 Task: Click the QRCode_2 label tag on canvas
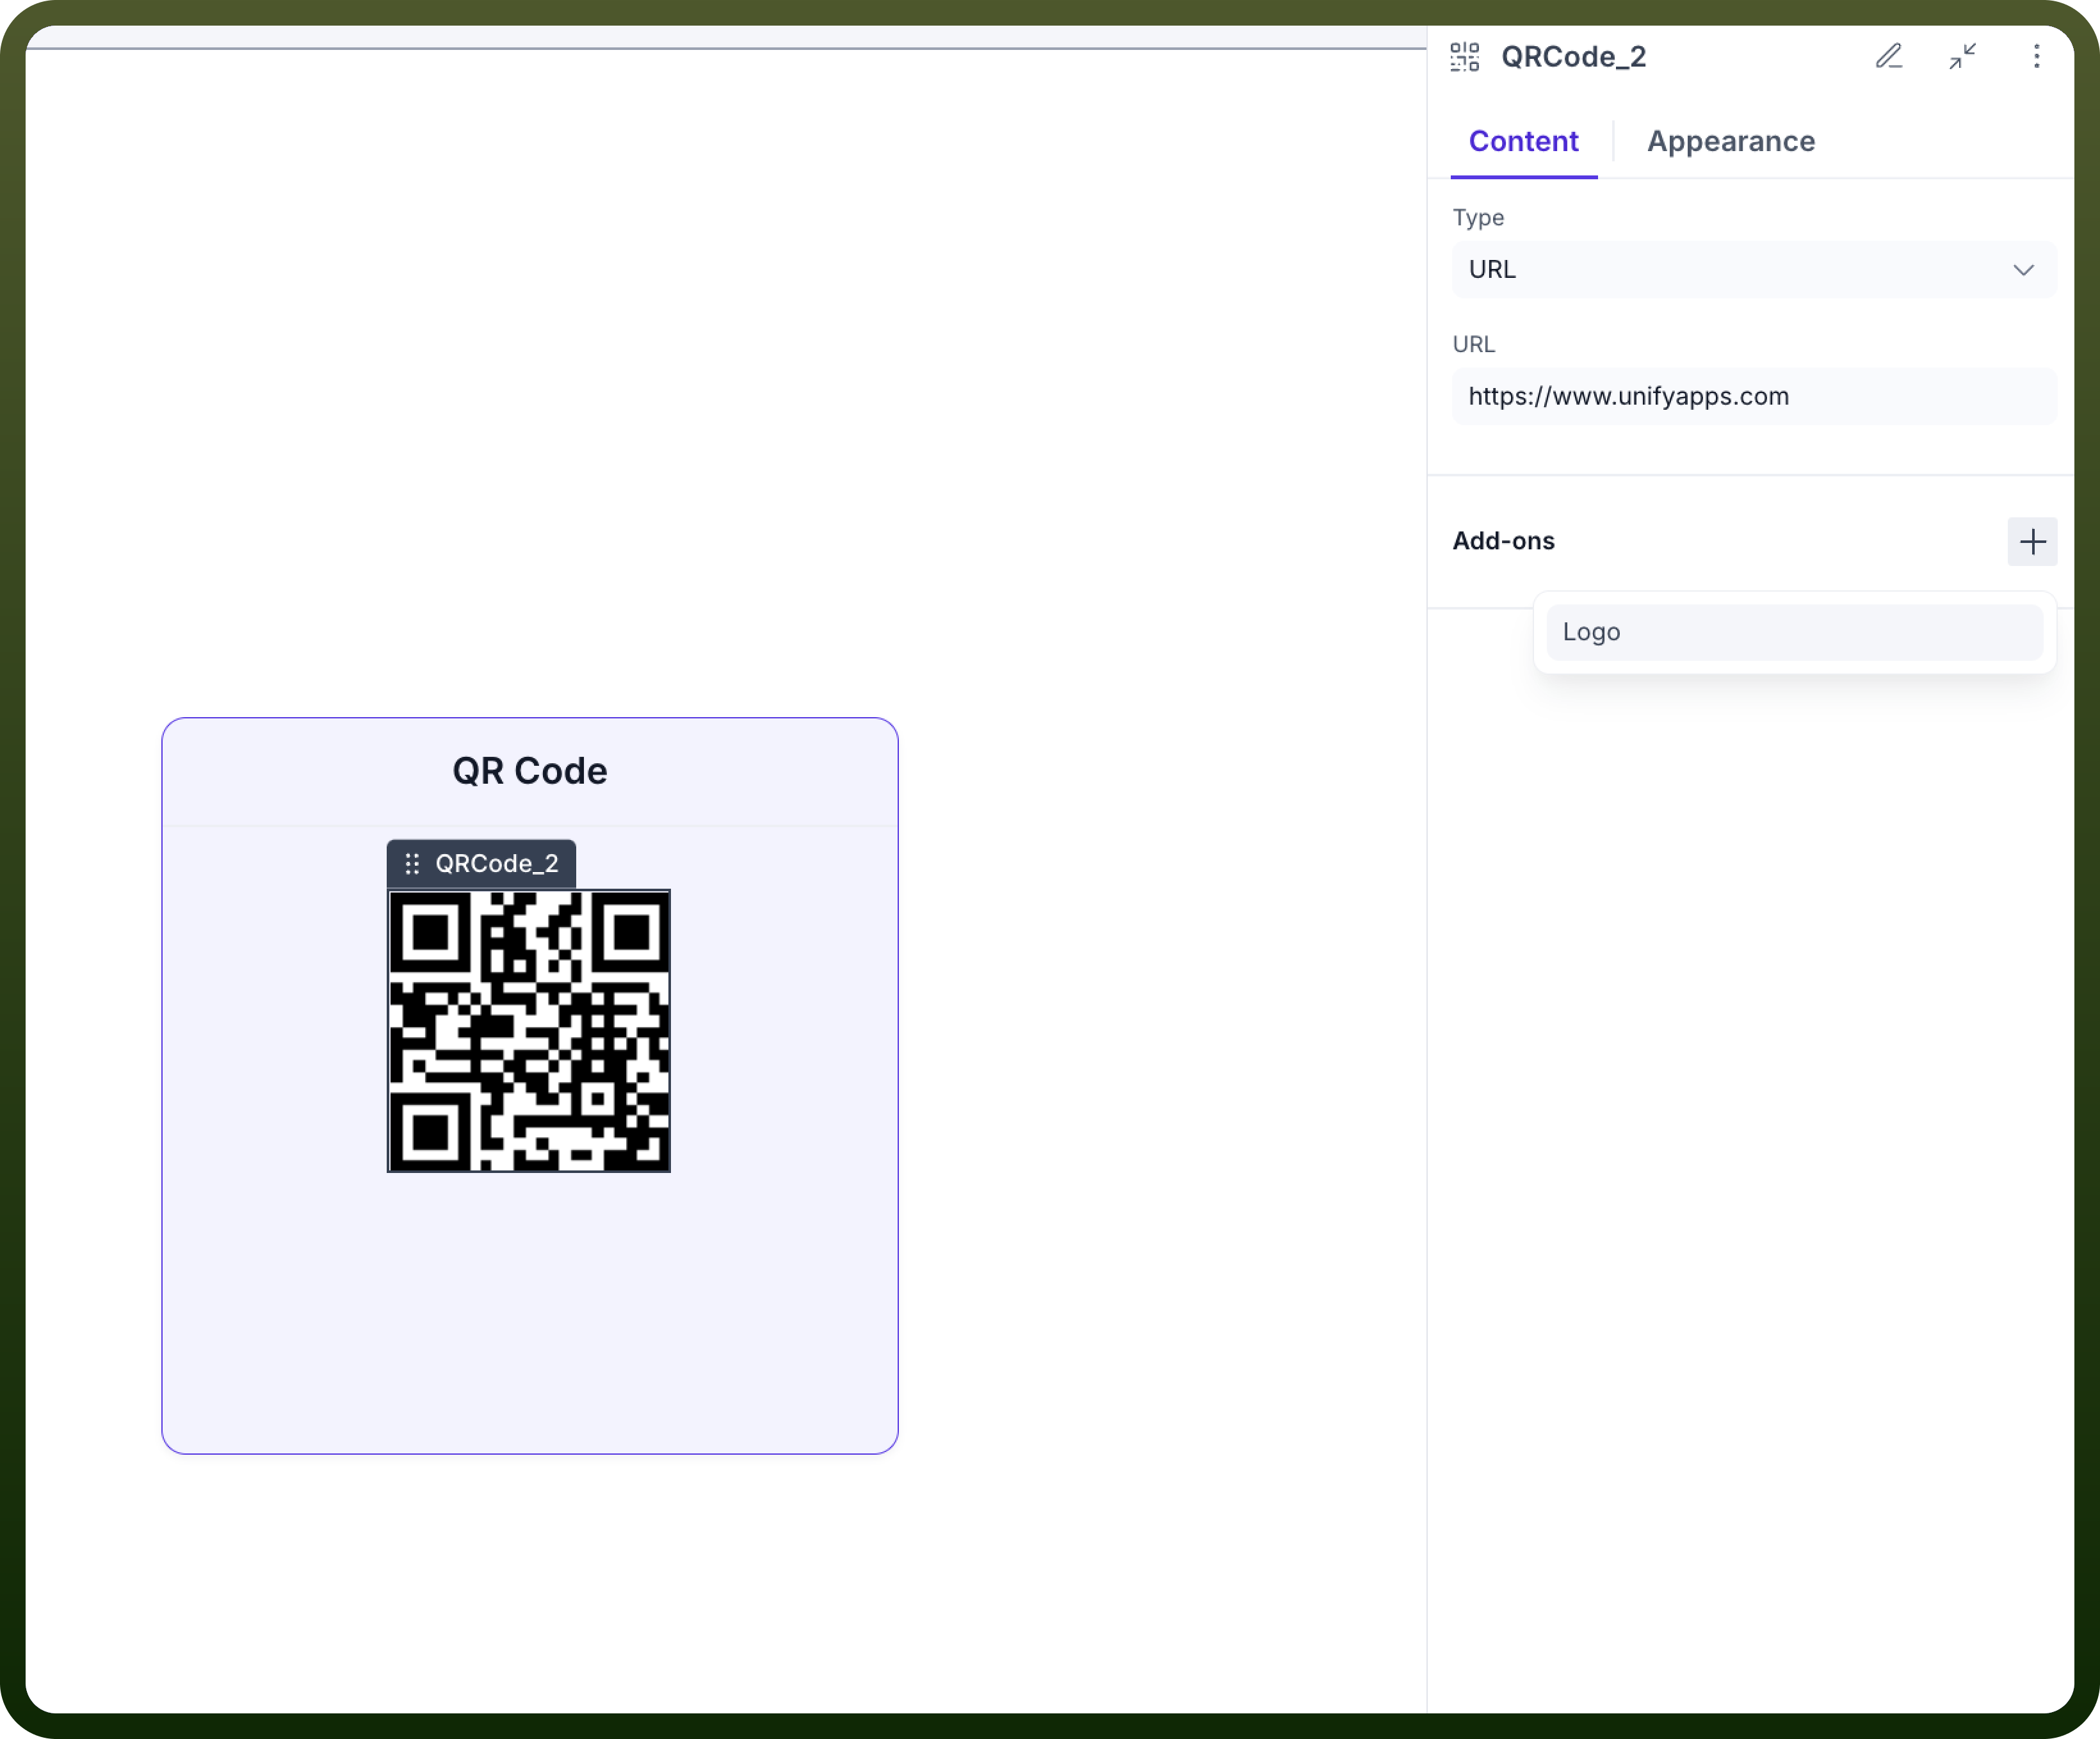click(481, 864)
